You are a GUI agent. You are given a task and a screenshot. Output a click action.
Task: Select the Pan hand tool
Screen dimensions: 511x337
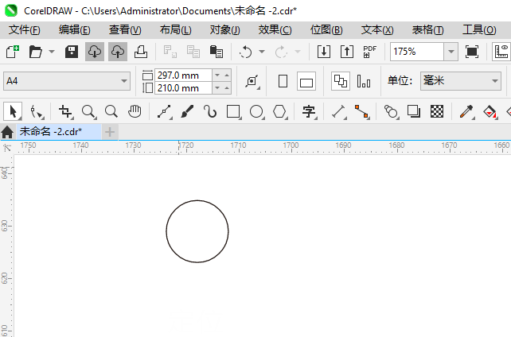135,111
